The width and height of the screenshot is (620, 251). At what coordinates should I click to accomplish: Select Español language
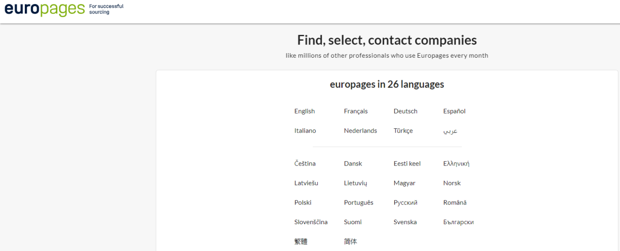[455, 111]
